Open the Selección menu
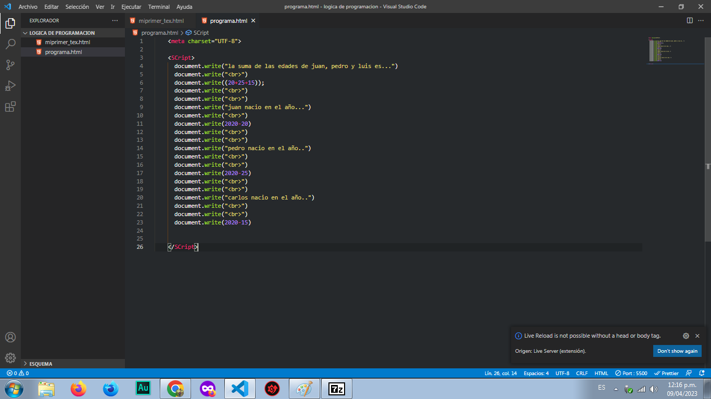Screen dimensions: 711x399 pos(77,7)
